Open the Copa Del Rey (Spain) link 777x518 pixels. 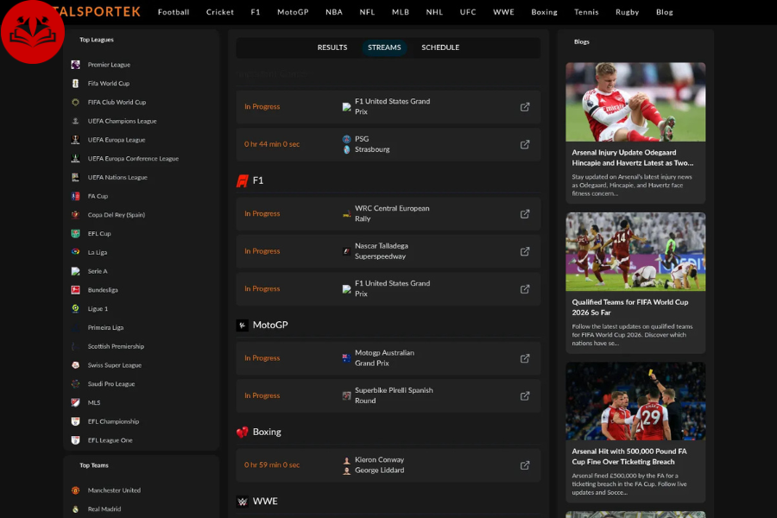[x=117, y=215]
